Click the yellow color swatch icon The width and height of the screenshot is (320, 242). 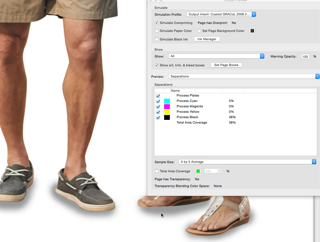tap(167, 112)
